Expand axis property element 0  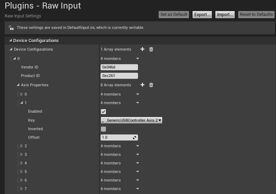coord(21,94)
